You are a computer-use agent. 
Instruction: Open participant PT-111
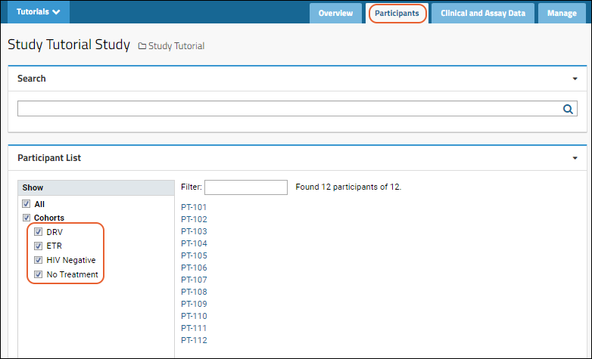pos(194,328)
